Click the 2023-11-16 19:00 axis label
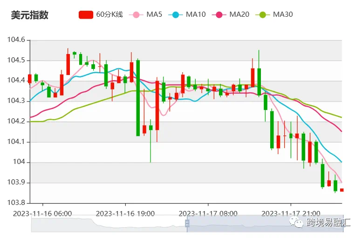The width and height of the screenshot is (362, 238). point(125,213)
